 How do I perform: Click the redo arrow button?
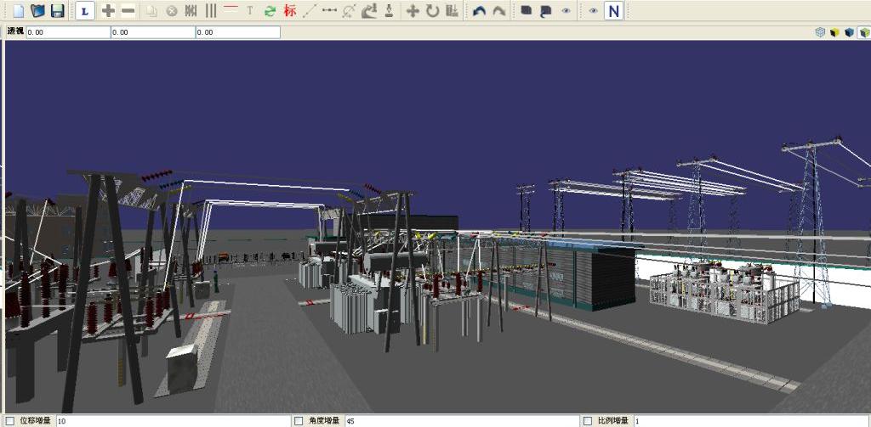click(499, 11)
